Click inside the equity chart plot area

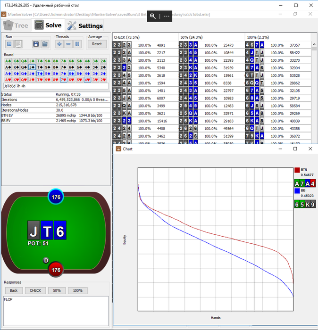tap(216, 239)
